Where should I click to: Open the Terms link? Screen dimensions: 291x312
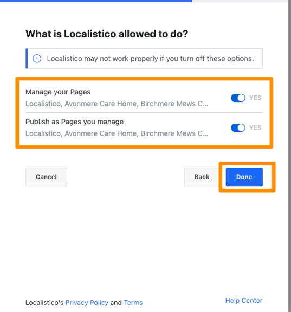click(133, 302)
